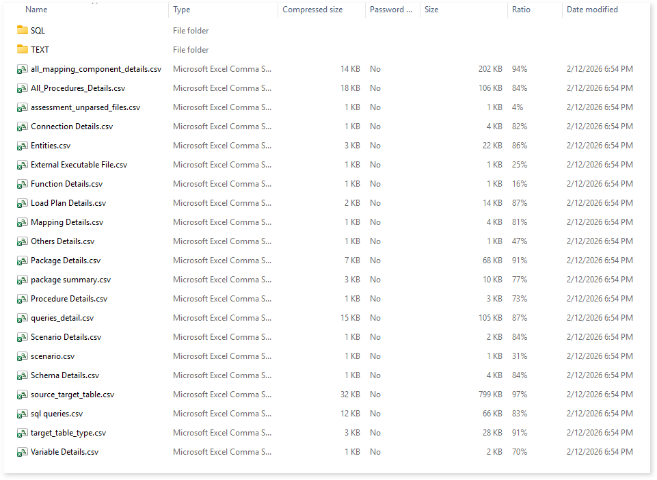Viewport: 657px width, 480px height.
Task: Sort by Date modified column header
Action: [x=592, y=10]
